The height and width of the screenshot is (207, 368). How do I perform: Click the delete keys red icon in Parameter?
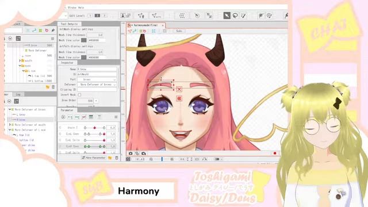coord(84,117)
